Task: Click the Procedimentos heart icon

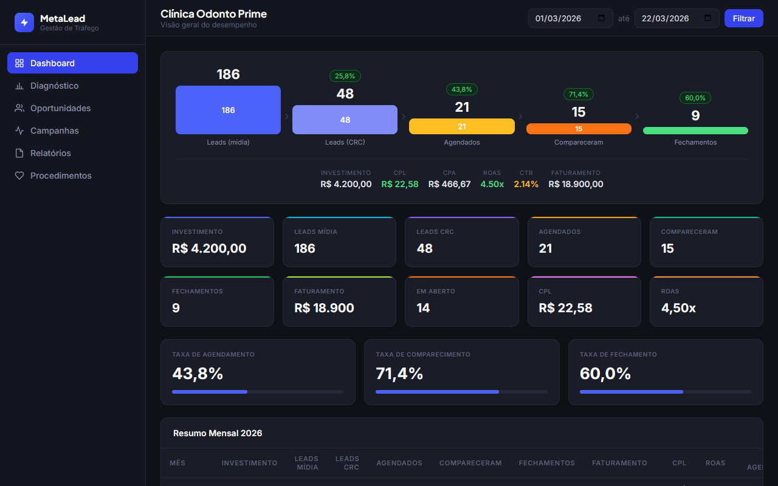Action: tap(19, 176)
